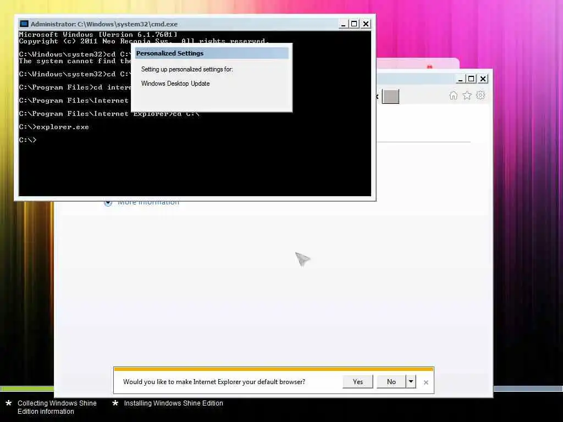Click No on default browser prompt
The width and height of the screenshot is (563, 422).
(391, 382)
